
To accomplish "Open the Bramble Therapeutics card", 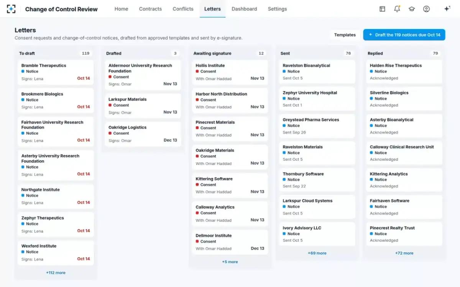I will (56, 72).
